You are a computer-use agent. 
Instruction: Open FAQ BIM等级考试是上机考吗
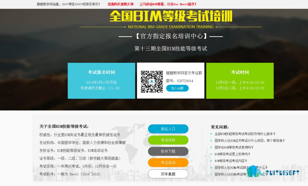[x=232, y=154]
